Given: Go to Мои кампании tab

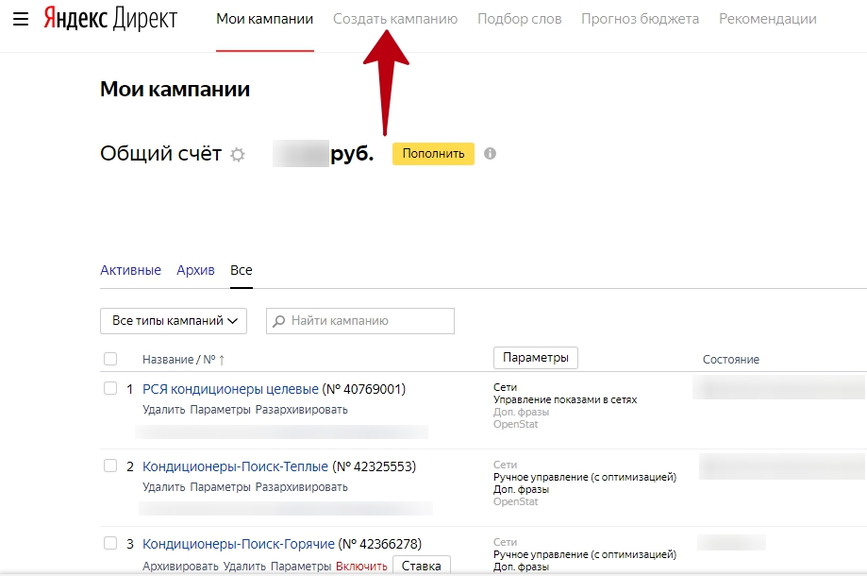Looking at the screenshot, I should coord(265,19).
